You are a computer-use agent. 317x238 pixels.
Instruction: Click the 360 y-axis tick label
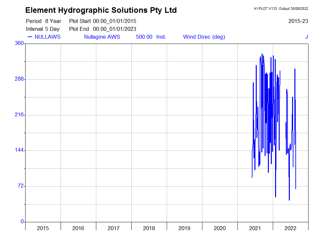[x=19, y=43]
